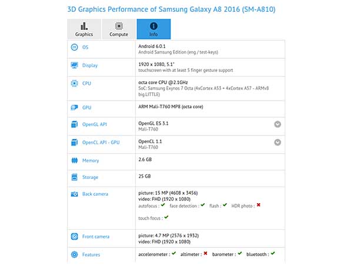Click the Features gear icon
The image size is (353, 265).
click(74, 254)
